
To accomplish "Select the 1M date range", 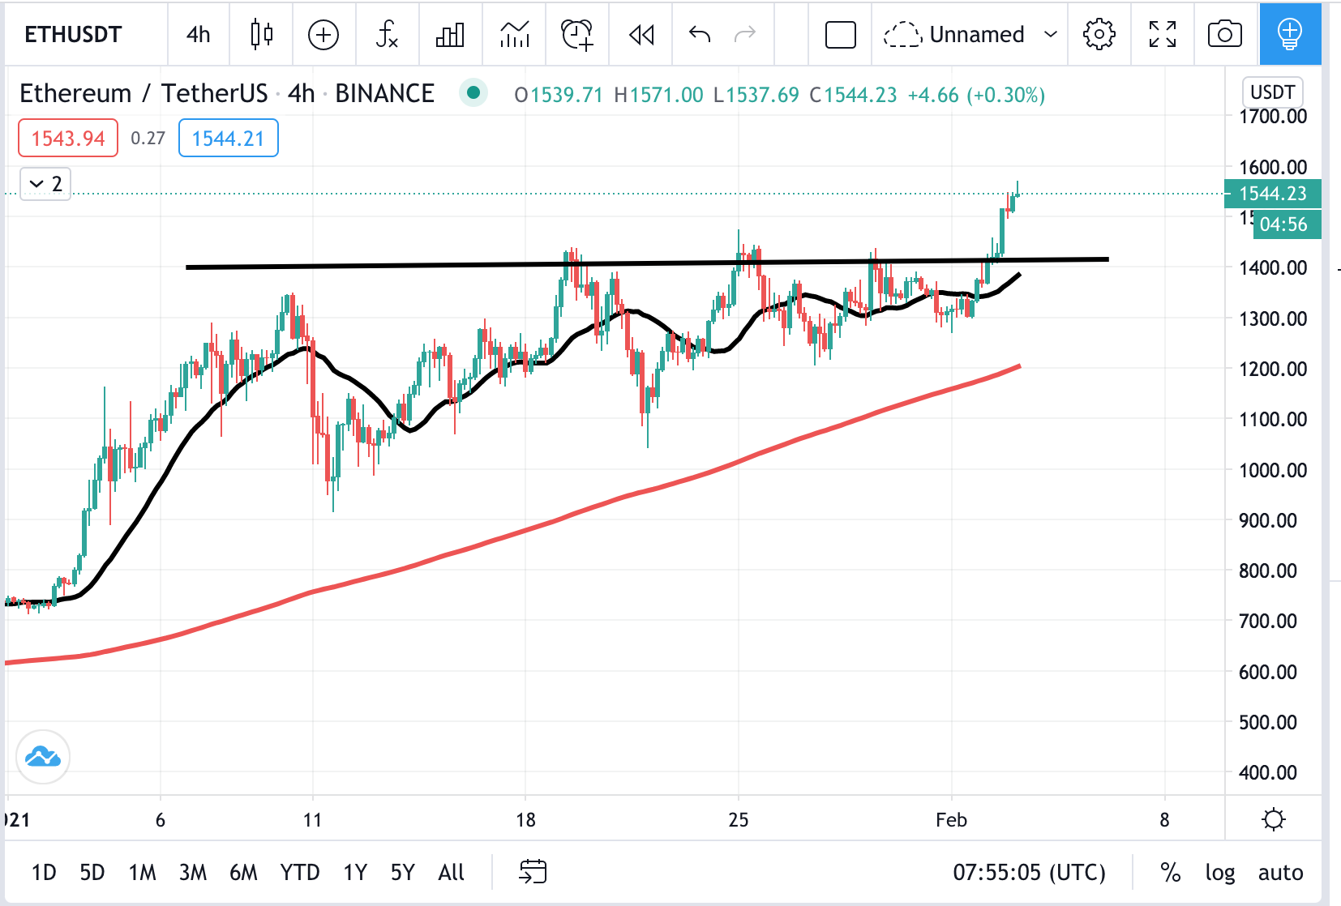I will tap(142, 872).
